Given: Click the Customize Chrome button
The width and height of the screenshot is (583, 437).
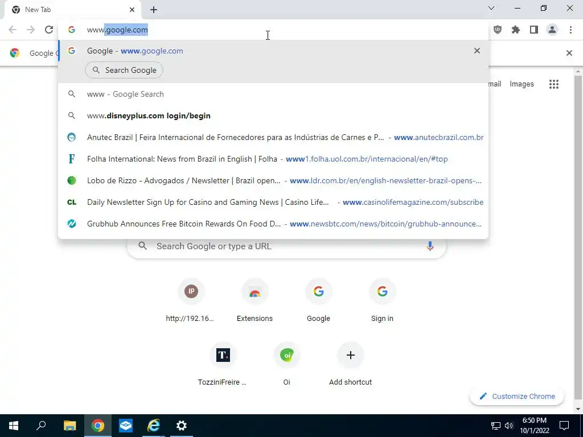Looking at the screenshot, I should coord(517,396).
